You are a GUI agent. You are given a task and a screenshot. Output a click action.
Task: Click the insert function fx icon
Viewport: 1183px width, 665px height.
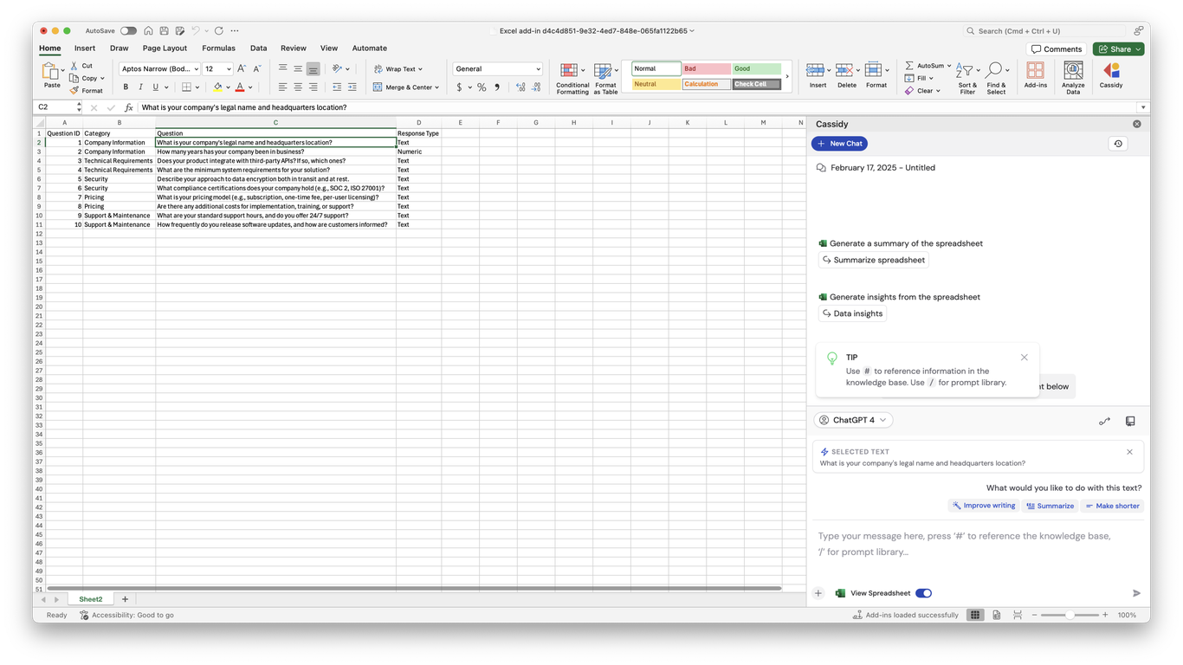click(128, 107)
